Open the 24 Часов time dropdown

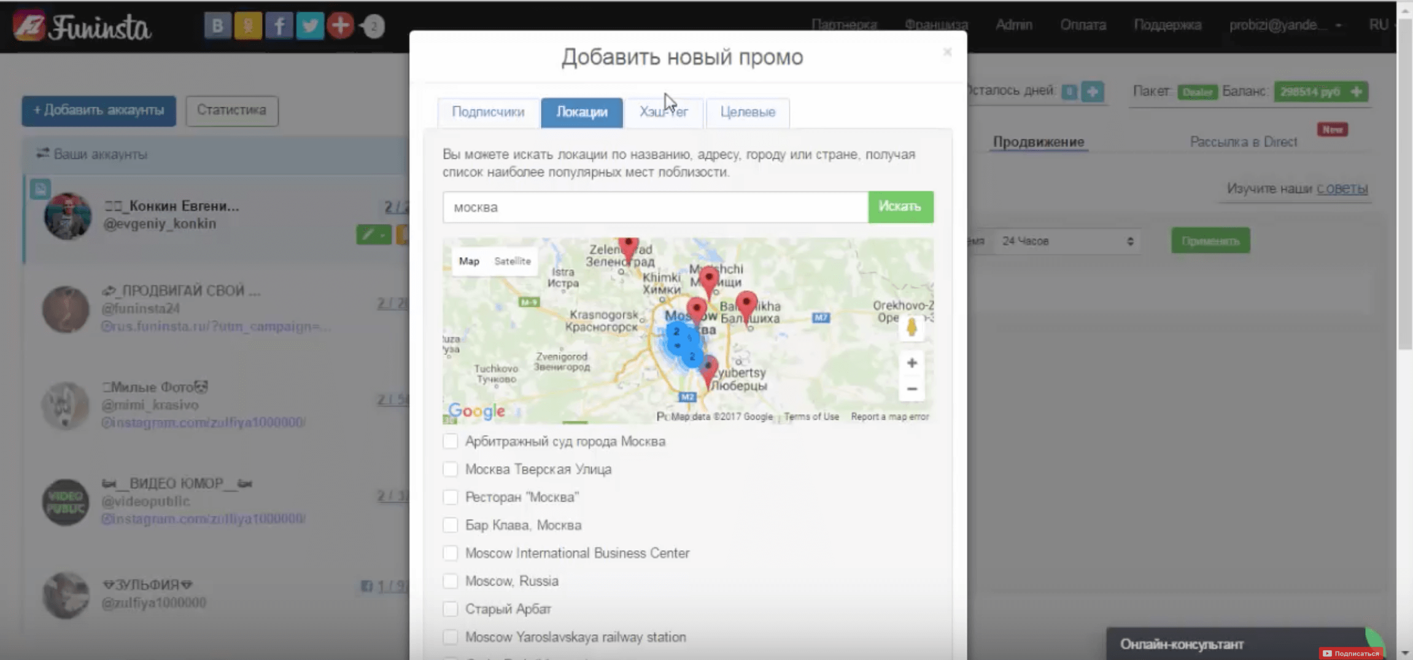pos(1067,241)
